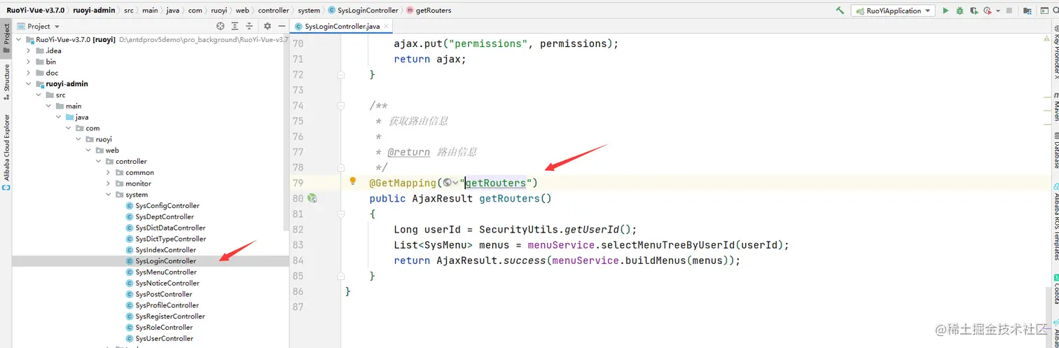
Task: Select SysIndexController in the project tree
Action: coord(166,250)
